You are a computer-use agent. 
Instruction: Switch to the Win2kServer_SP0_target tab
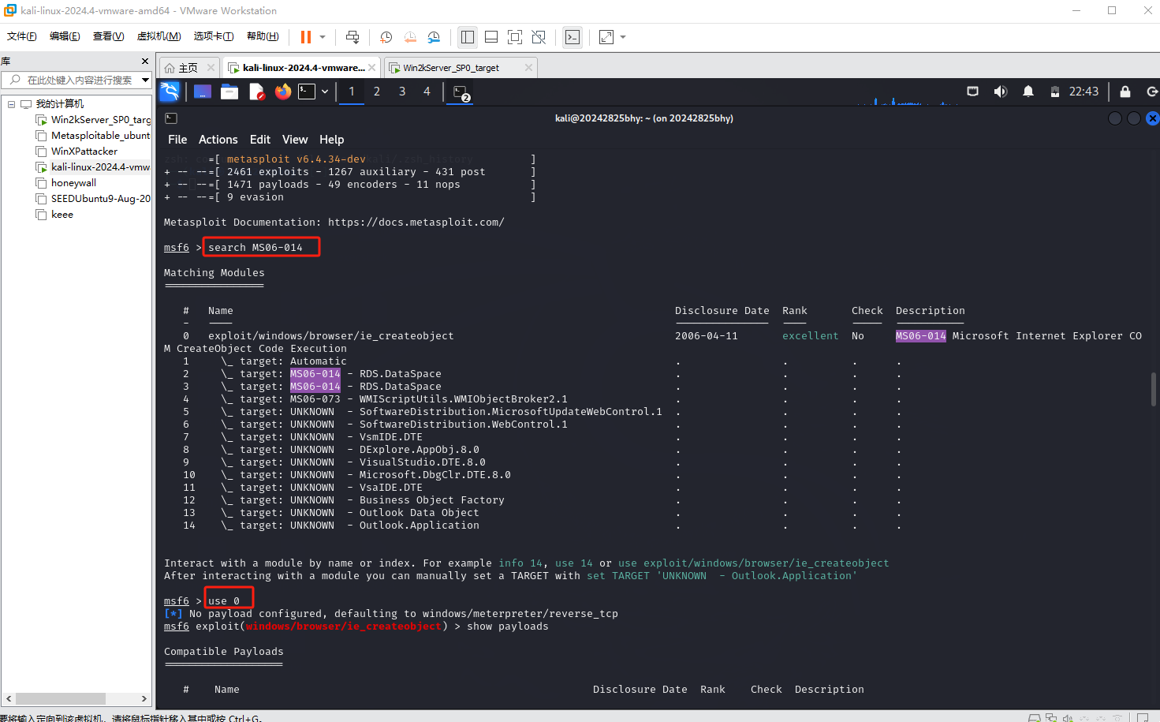451,68
